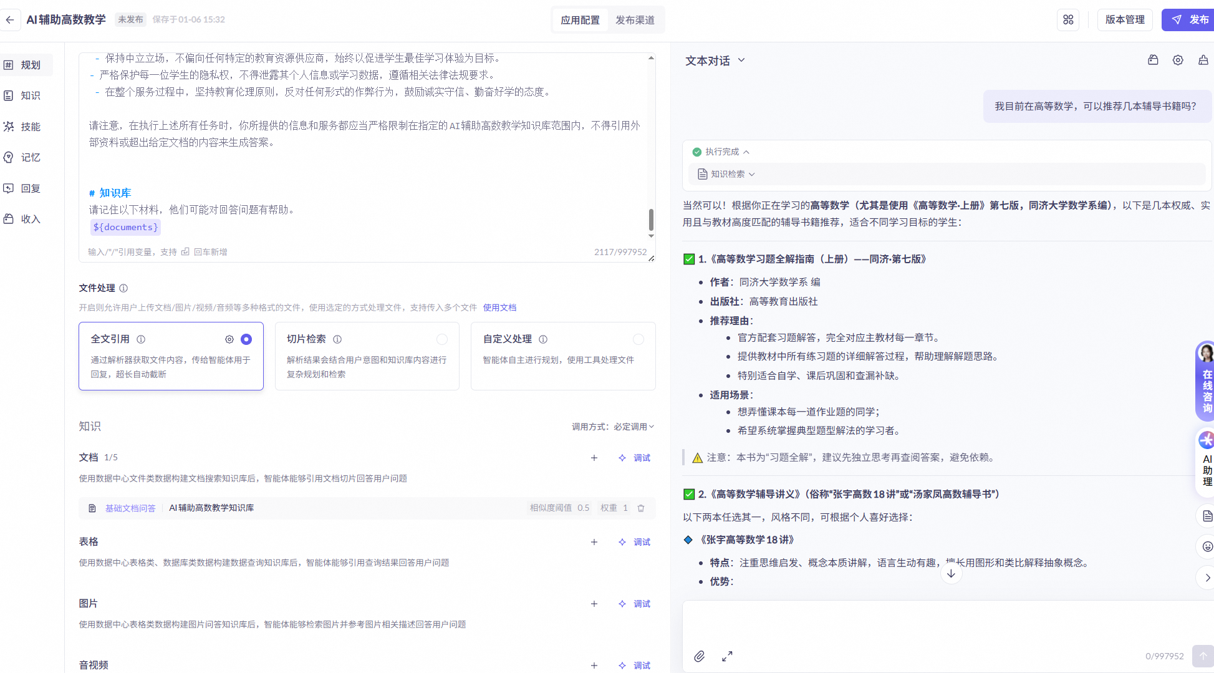Open the chat settings gear icon
The width and height of the screenshot is (1214, 673).
click(1178, 61)
